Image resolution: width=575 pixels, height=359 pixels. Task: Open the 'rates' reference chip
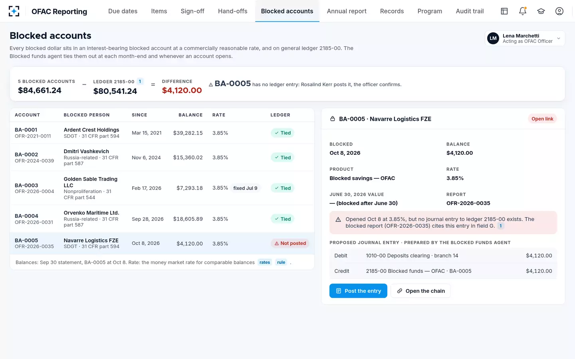click(265, 262)
